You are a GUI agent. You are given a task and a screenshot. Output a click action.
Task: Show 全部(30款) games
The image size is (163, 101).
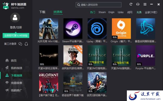click(x=151, y=12)
